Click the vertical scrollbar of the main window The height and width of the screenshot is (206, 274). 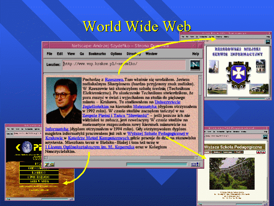[x=200, y=115]
